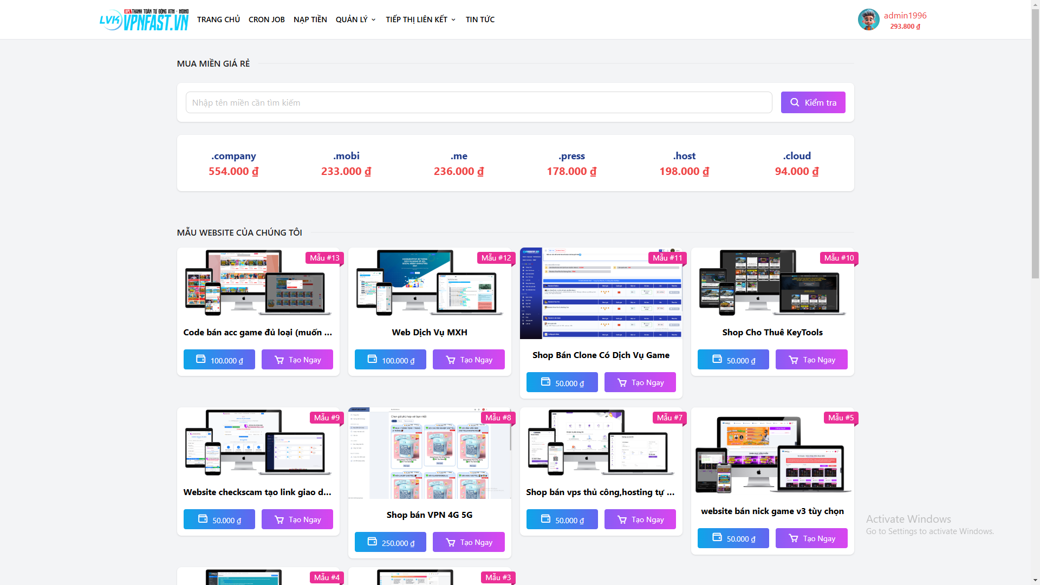
Task: Click wallet icon on Shop Cho Thuê KeyTools
Action: point(717,359)
